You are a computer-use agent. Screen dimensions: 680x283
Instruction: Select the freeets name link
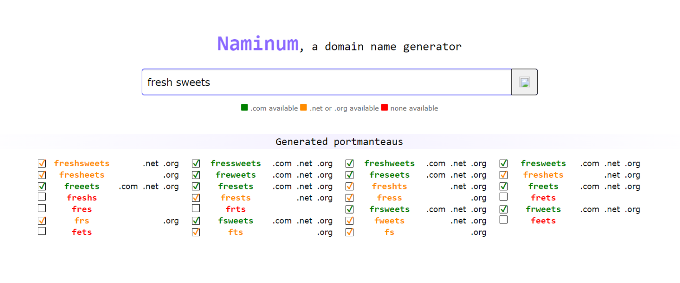(x=82, y=186)
